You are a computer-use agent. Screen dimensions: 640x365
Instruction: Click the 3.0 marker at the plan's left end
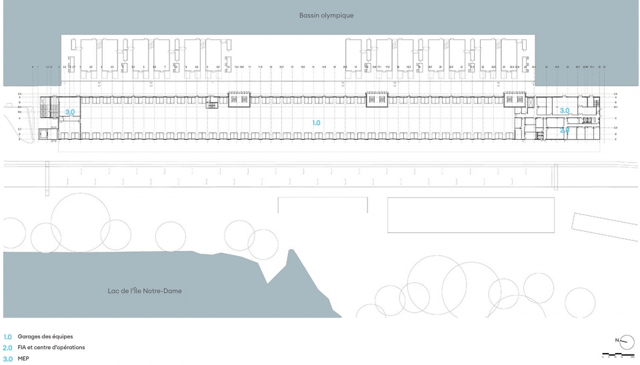(69, 113)
